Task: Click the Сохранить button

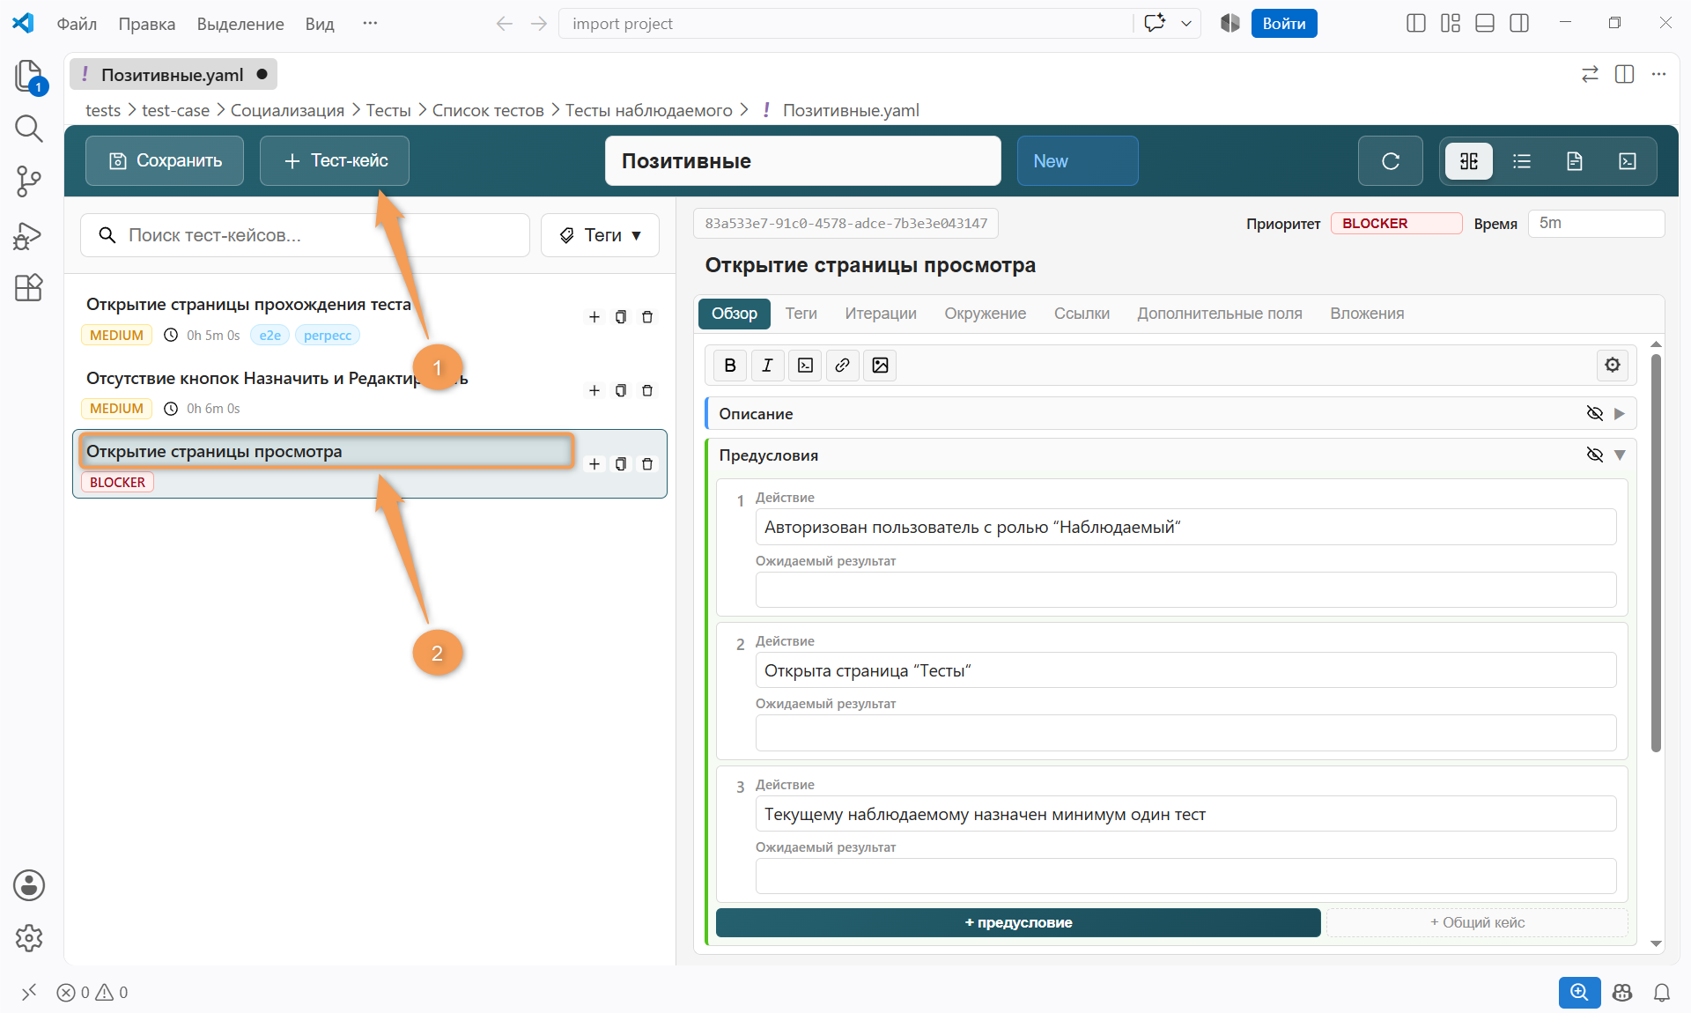Action: click(x=165, y=161)
